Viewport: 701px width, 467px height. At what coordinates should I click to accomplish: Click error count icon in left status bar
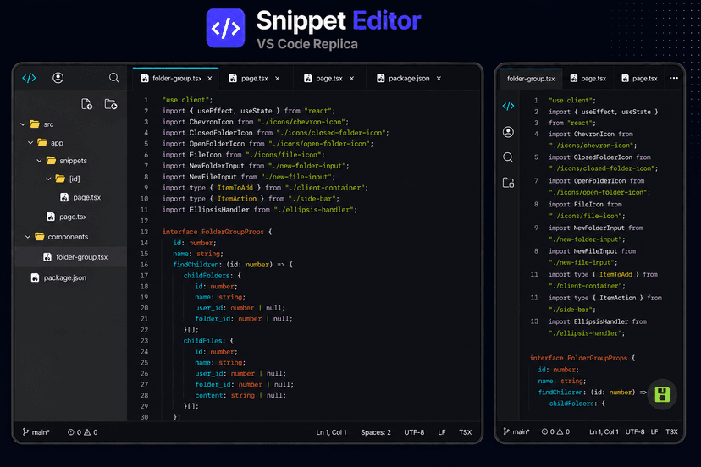[70, 432]
